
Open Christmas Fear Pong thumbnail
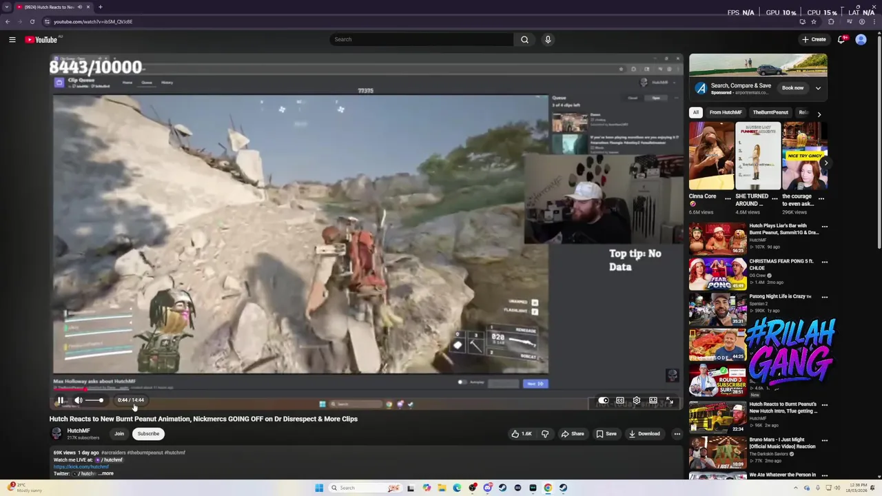(x=717, y=274)
